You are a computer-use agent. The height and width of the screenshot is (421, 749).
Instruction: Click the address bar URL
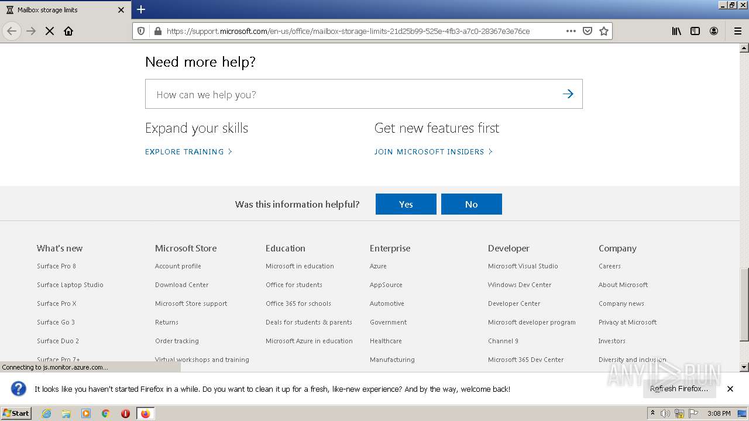[x=348, y=31]
